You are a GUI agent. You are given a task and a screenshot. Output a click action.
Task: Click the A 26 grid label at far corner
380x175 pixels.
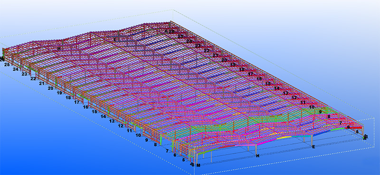[x=169, y=31]
